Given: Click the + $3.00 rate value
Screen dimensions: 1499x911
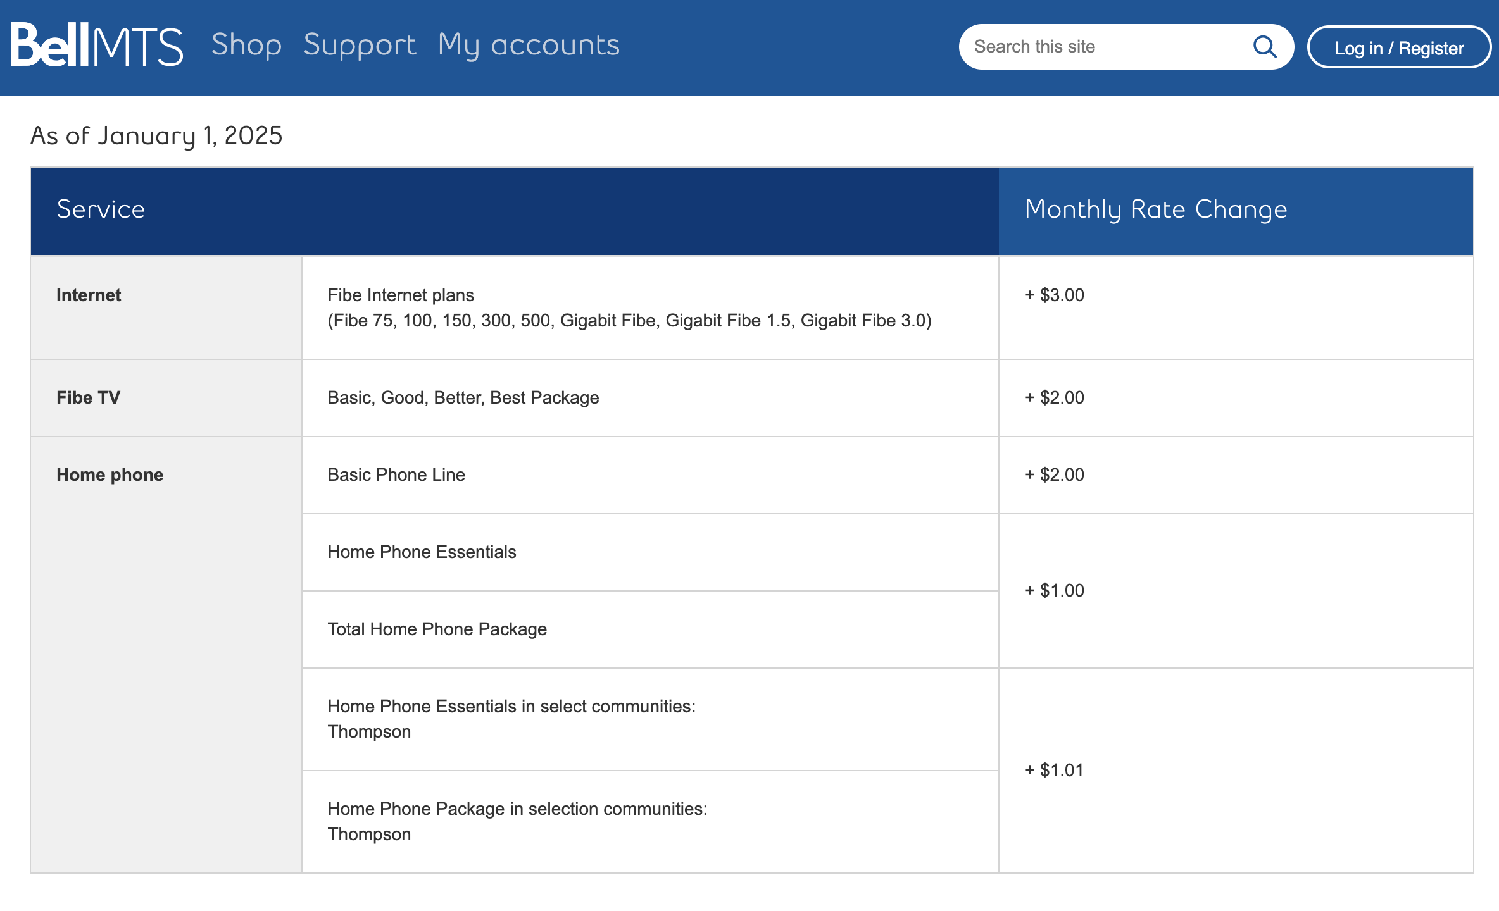Looking at the screenshot, I should point(1055,295).
